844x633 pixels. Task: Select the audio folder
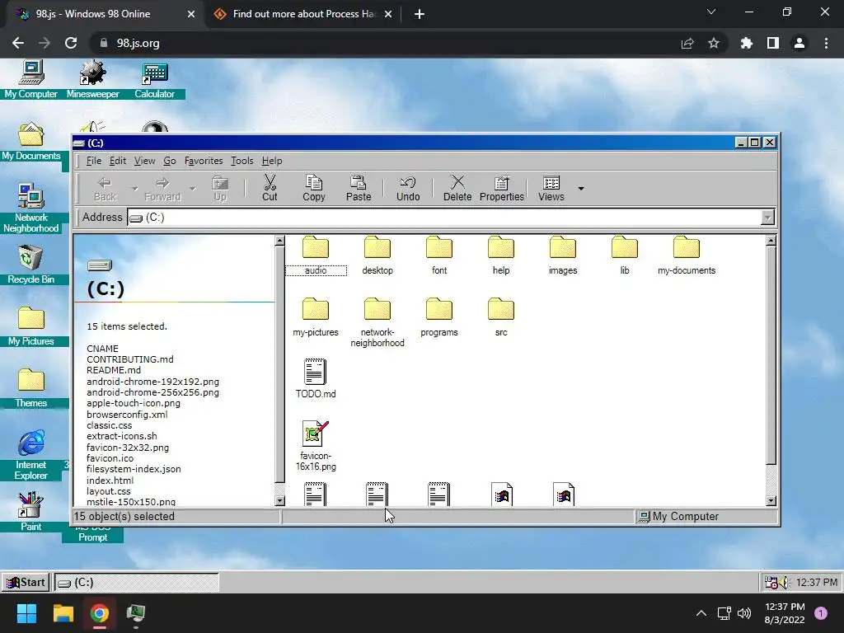pos(316,256)
